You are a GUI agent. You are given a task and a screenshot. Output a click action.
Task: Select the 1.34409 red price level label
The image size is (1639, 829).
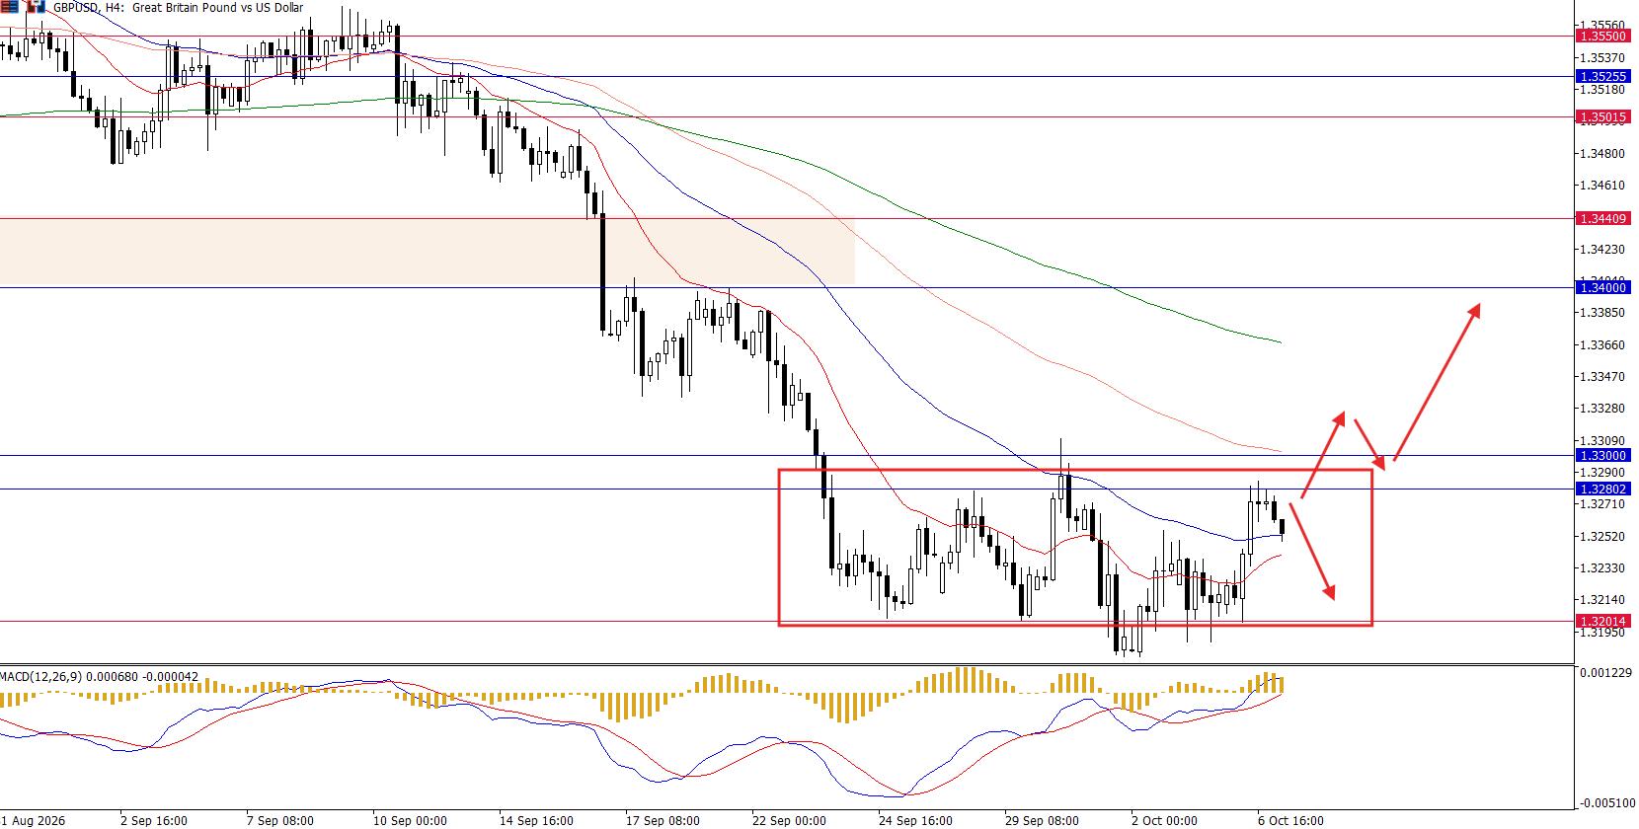pos(1602,218)
